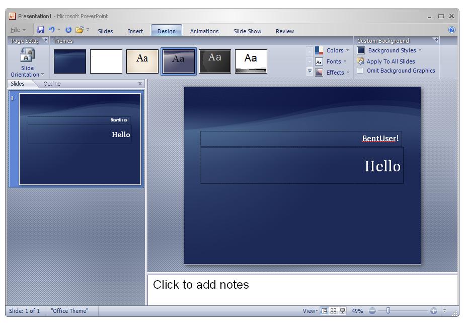Click the zoom in plus button
Viewport: 464px width, 325px height.
click(x=434, y=311)
